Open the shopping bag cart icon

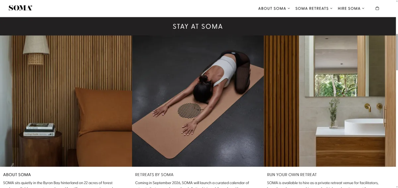pyautogui.click(x=377, y=8)
